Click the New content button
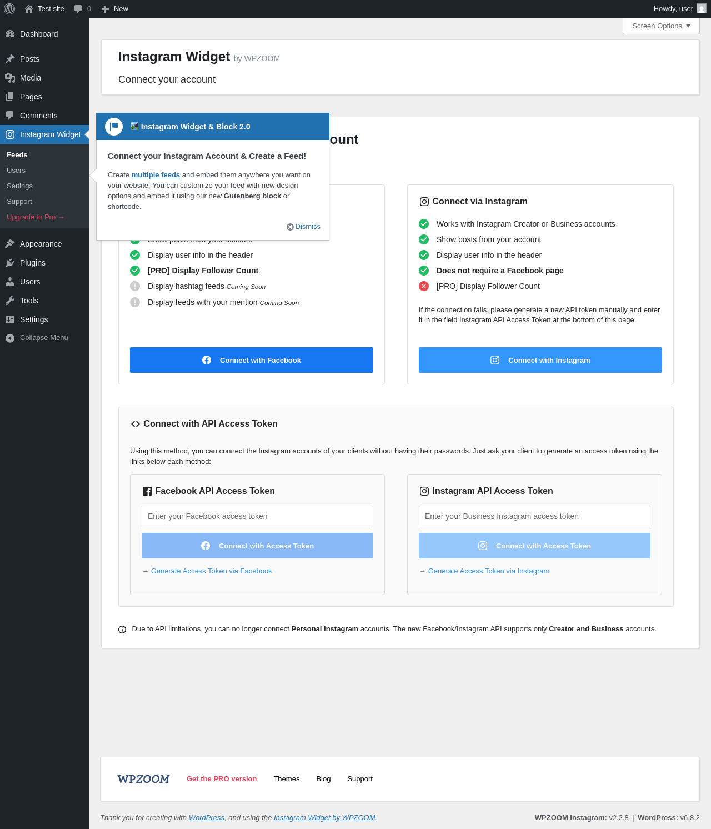Screen dimensions: 711x829 pyautogui.click(x=115, y=9)
